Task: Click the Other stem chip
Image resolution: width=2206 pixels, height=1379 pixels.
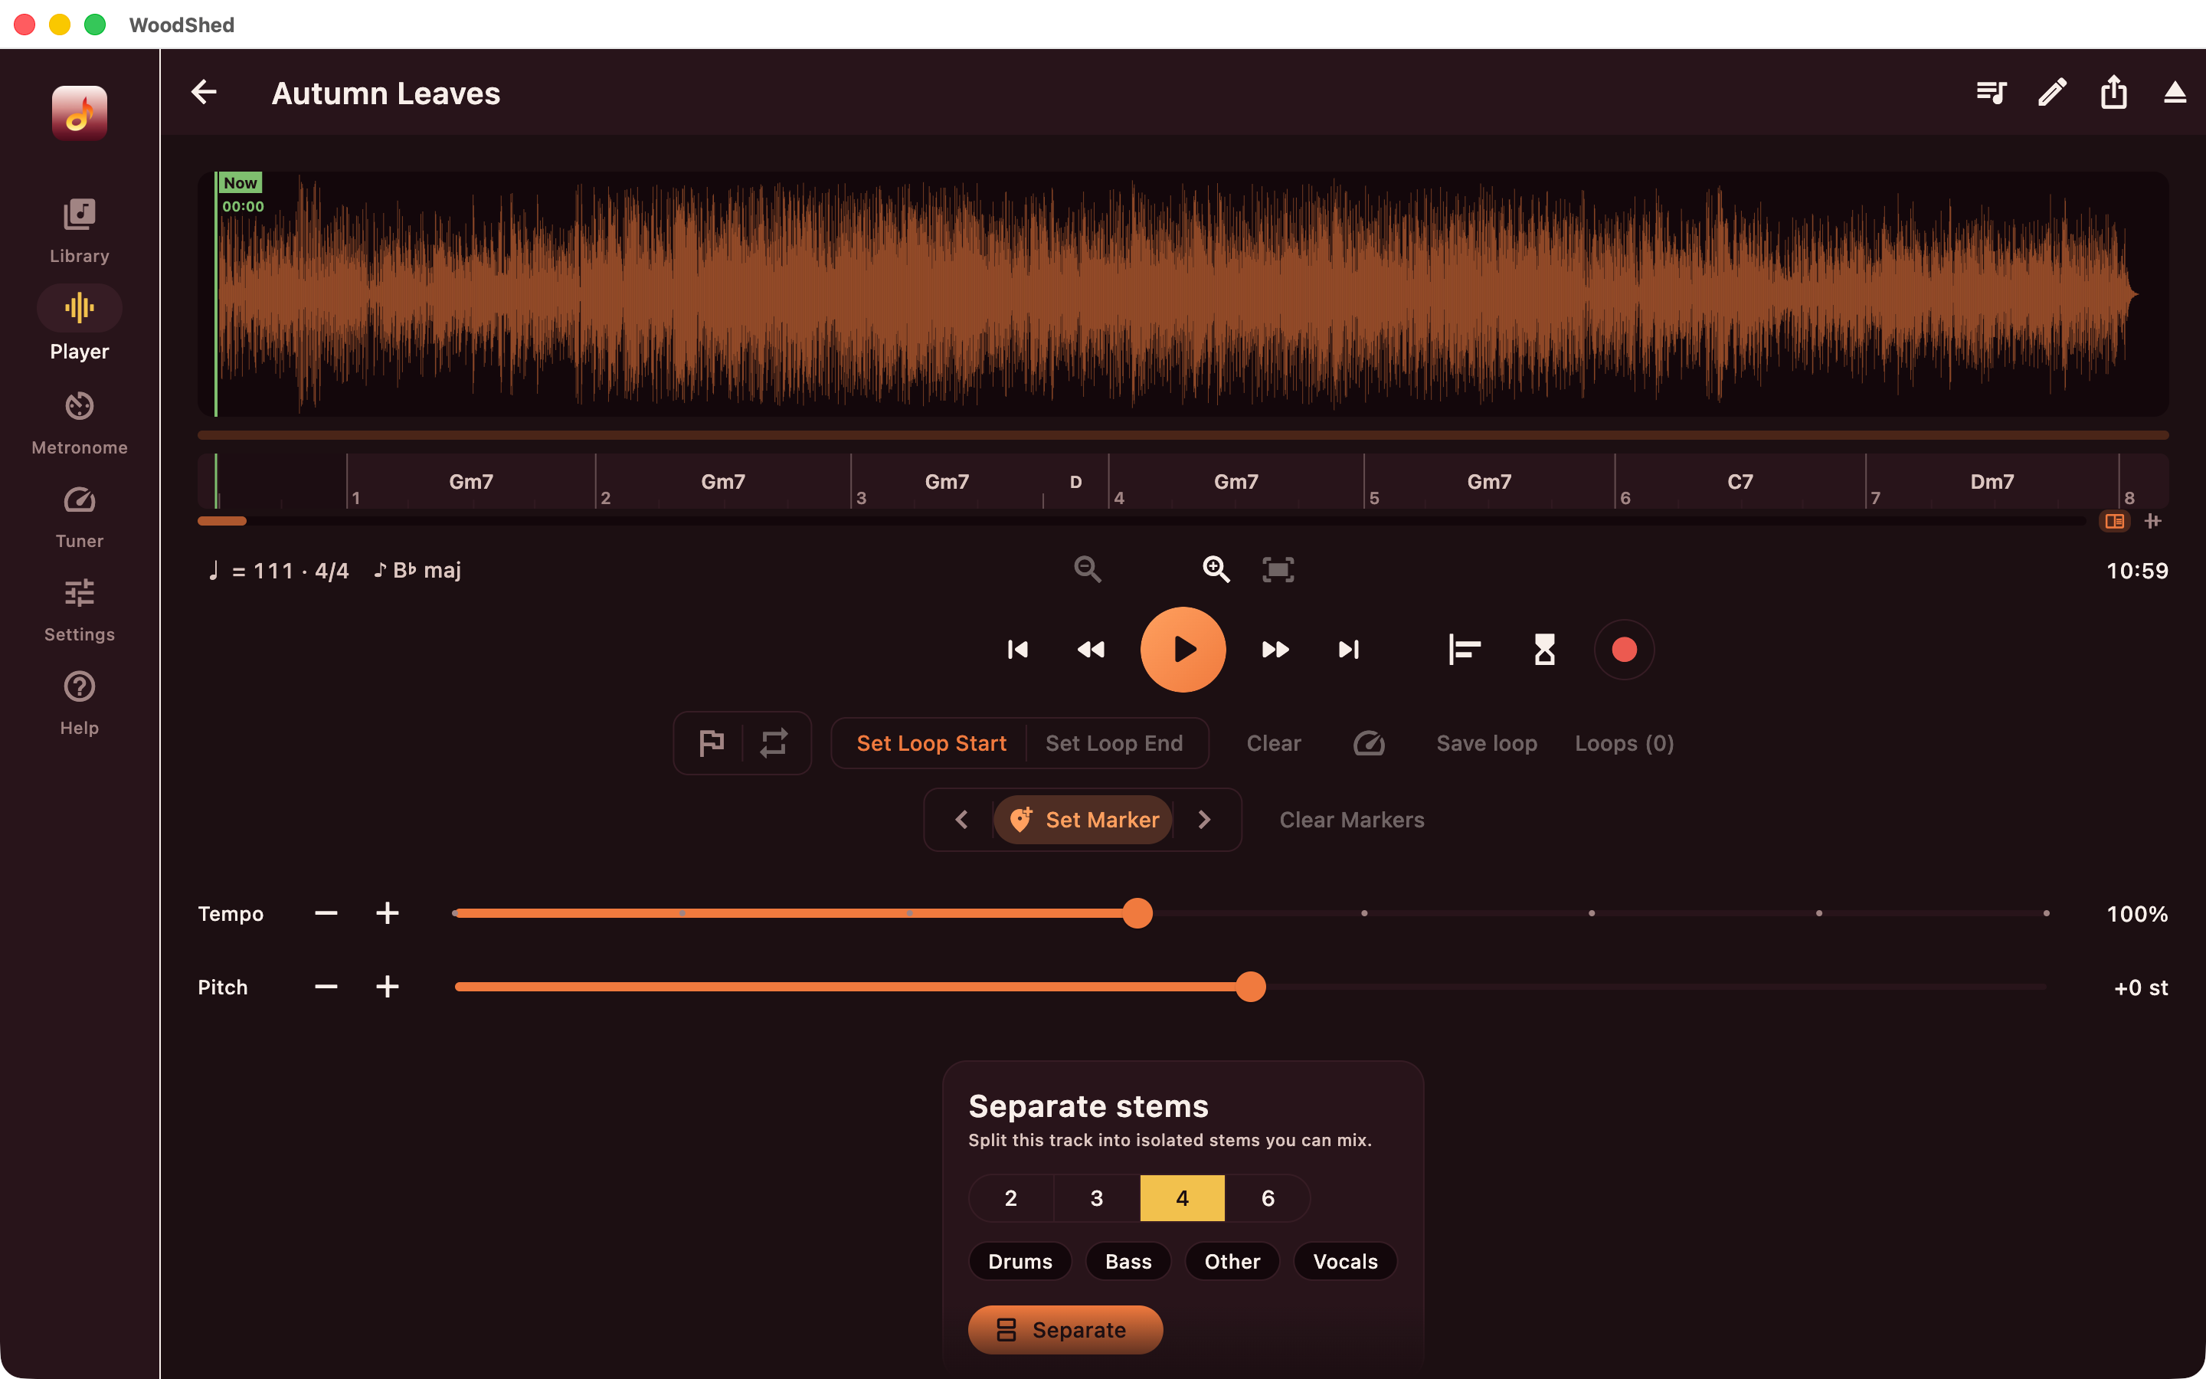Action: click(x=1232, y=1261)
